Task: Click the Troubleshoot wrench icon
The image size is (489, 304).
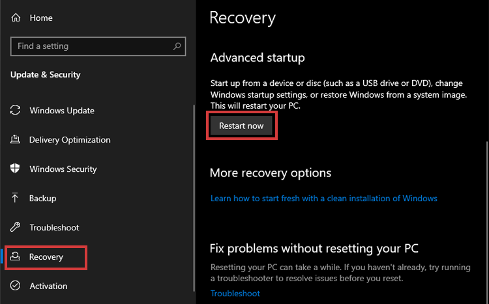Action: click(15, 227)
